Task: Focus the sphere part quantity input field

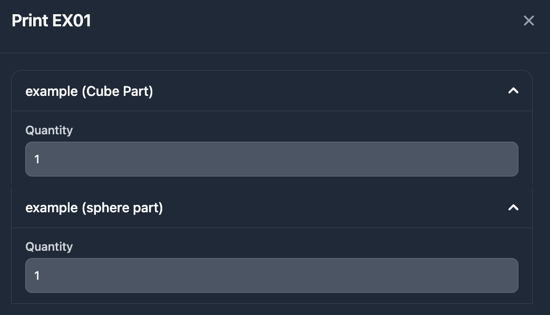Action: (271, 275)
